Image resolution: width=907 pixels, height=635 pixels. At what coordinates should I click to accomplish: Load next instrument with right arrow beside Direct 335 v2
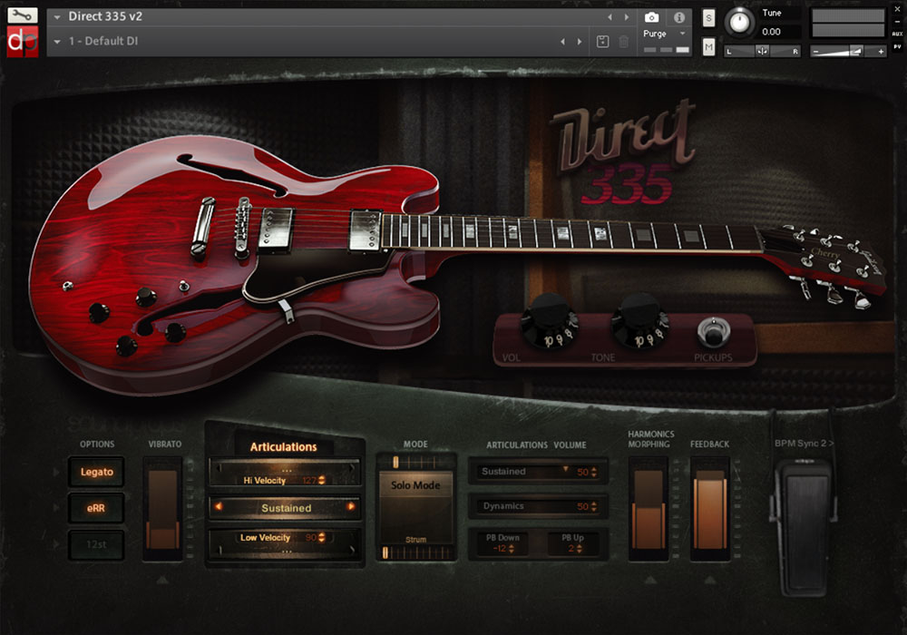click(627, 17)
